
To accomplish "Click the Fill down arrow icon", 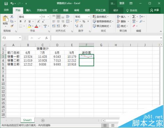I will [134, 21].
